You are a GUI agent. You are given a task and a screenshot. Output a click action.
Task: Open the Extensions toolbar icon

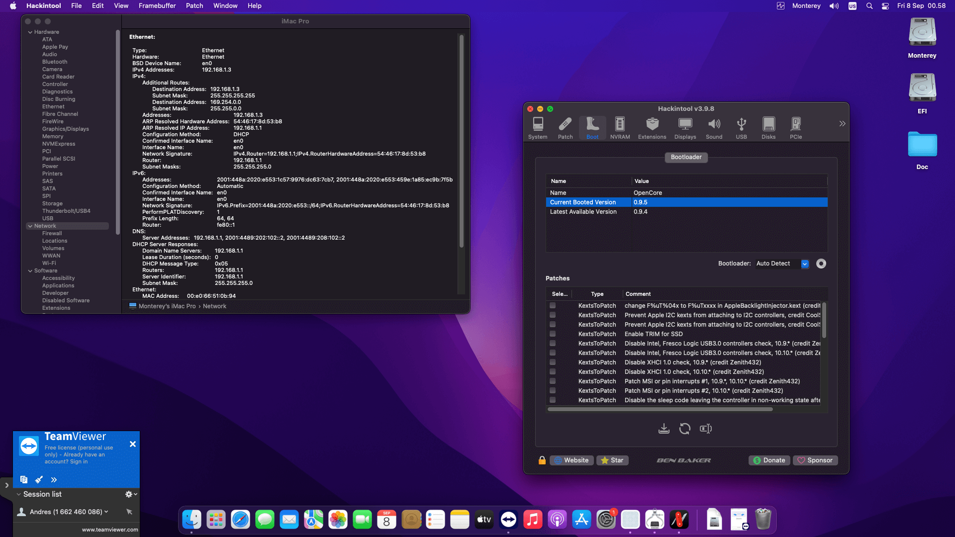coord(652,128)
